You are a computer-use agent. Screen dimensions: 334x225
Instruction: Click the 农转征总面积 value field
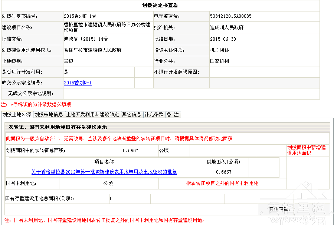[x=130, y=151]
